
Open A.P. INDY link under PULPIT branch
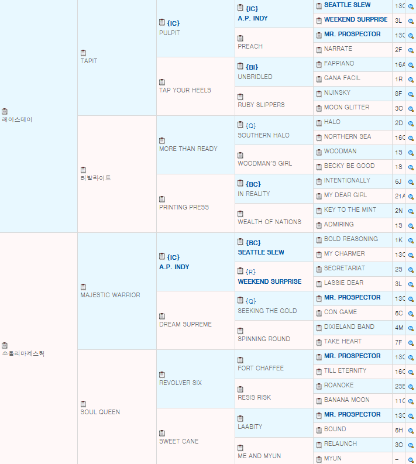pos(252,18)
